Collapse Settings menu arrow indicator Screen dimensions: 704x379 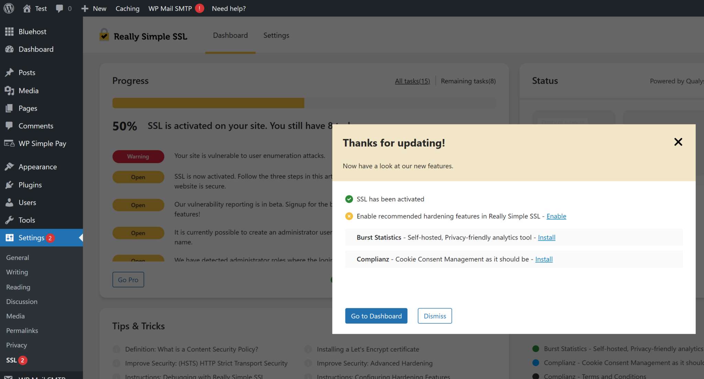point(81,238)
